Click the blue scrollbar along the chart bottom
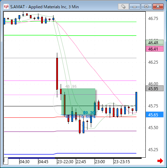The width and height of the screenshot is (167, 168). pos(32,158)
